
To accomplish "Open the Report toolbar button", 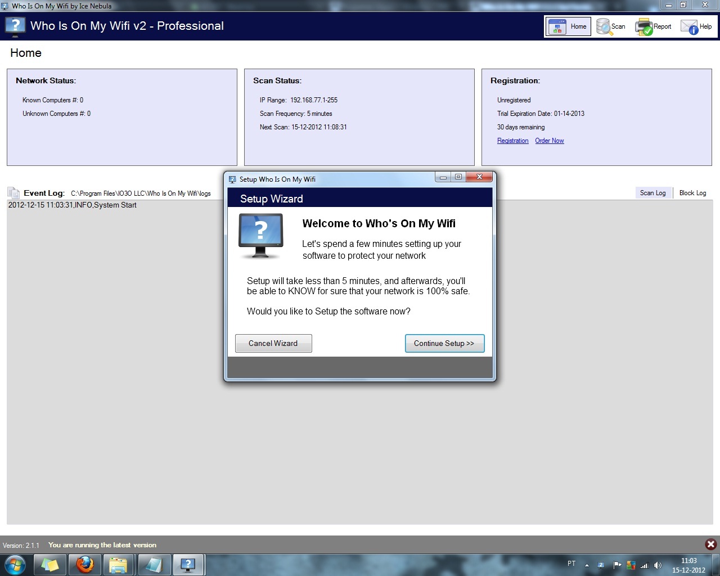I will pyautogui.click(x=654, y=26).
